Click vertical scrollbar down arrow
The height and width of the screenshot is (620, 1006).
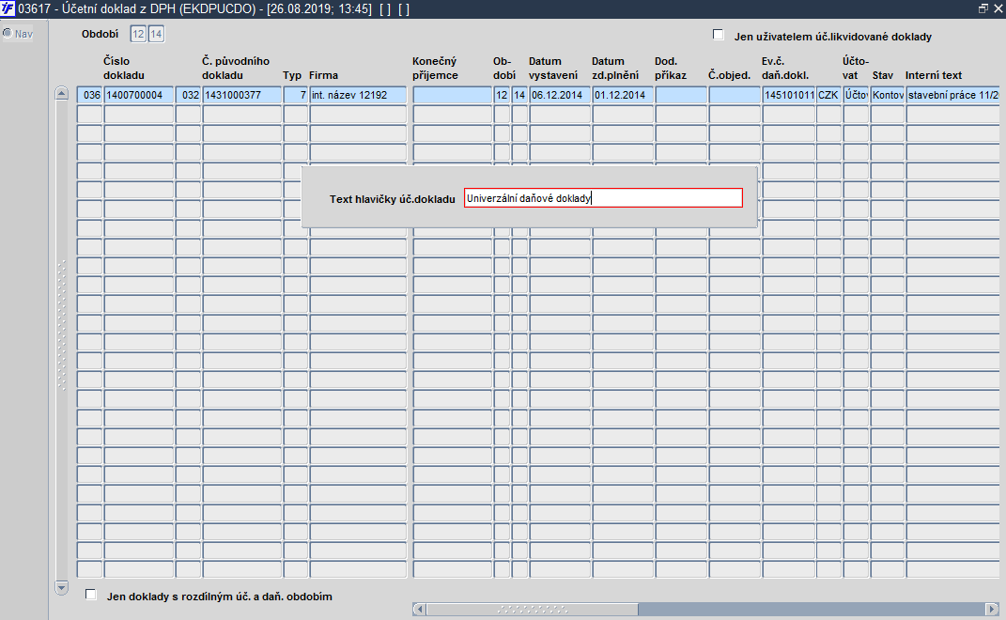coord(62,587)
